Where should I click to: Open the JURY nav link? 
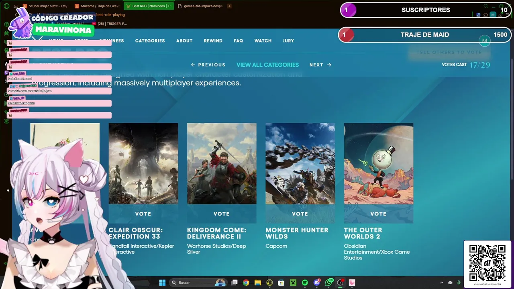tap(288, 41)
